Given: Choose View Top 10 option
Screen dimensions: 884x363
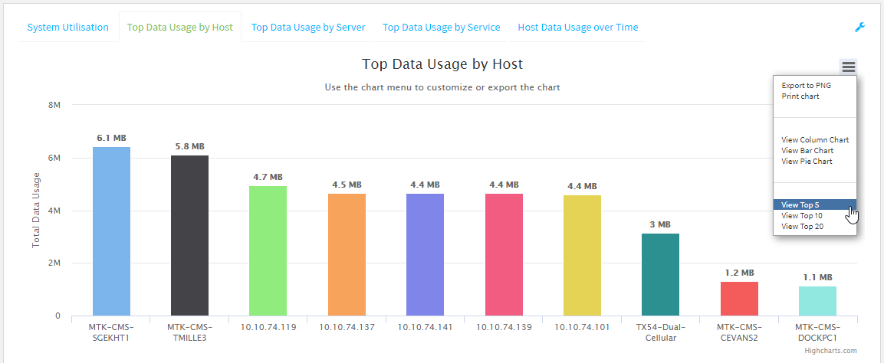Looking at the screenshot, I should (x=803, y=216).
